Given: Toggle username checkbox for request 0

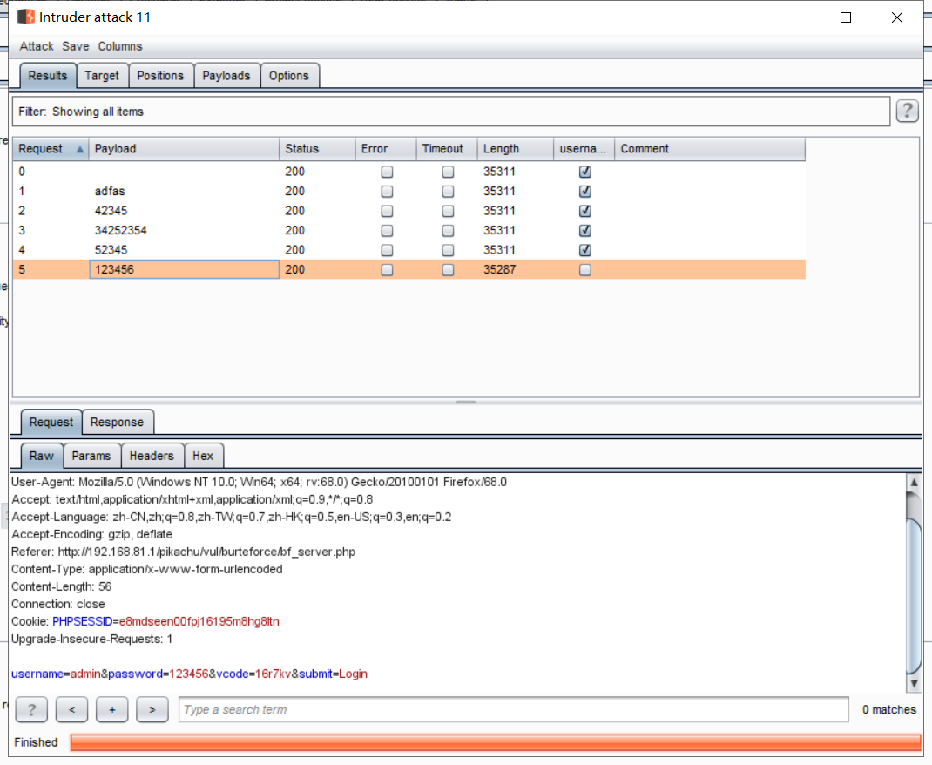Looking at the screenshot, I should 584,172.
